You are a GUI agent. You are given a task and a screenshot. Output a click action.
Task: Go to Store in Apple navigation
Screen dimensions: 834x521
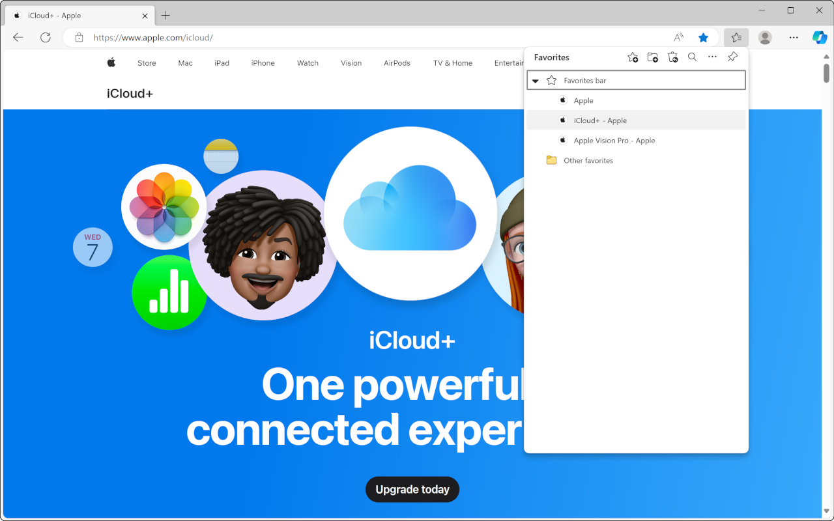click(x=147, y=63)
